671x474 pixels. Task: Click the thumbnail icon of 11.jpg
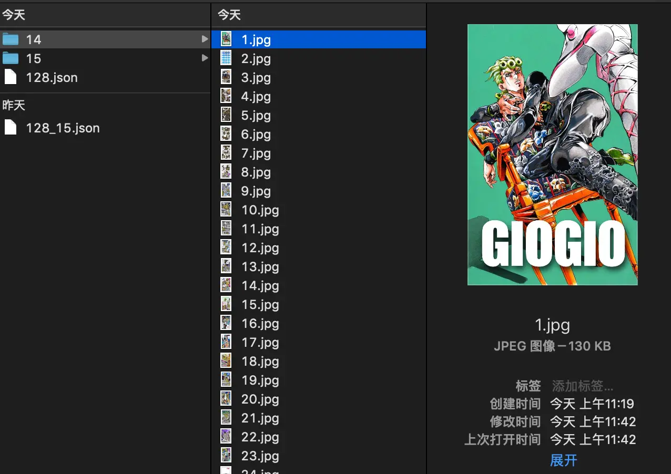[x=226, y=228]
